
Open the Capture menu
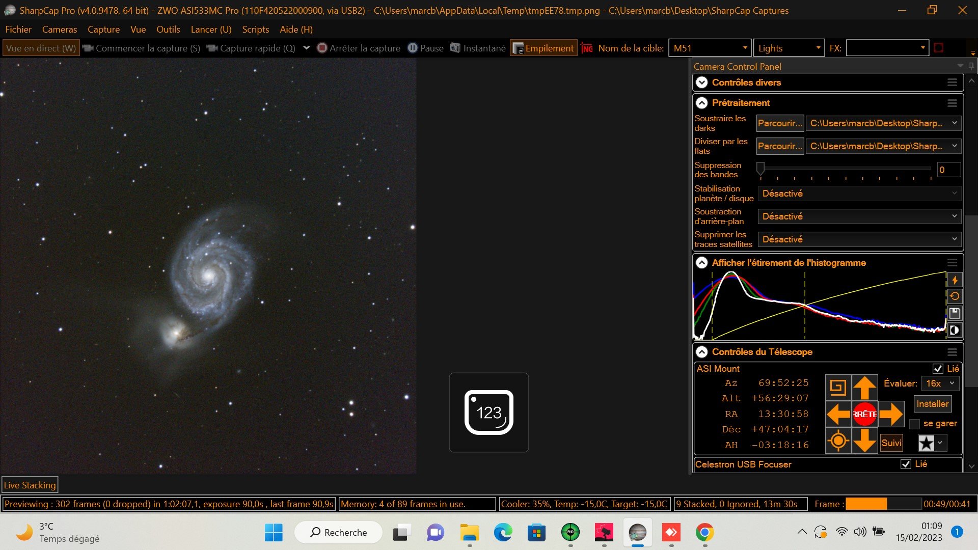click(103, 30)
